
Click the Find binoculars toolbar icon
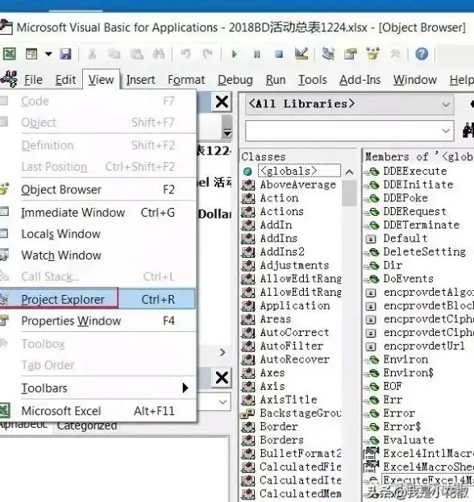159,54
